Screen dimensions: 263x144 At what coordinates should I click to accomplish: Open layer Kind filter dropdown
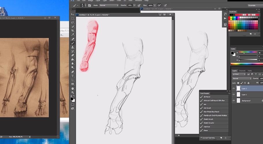click(x=239, y=74)
